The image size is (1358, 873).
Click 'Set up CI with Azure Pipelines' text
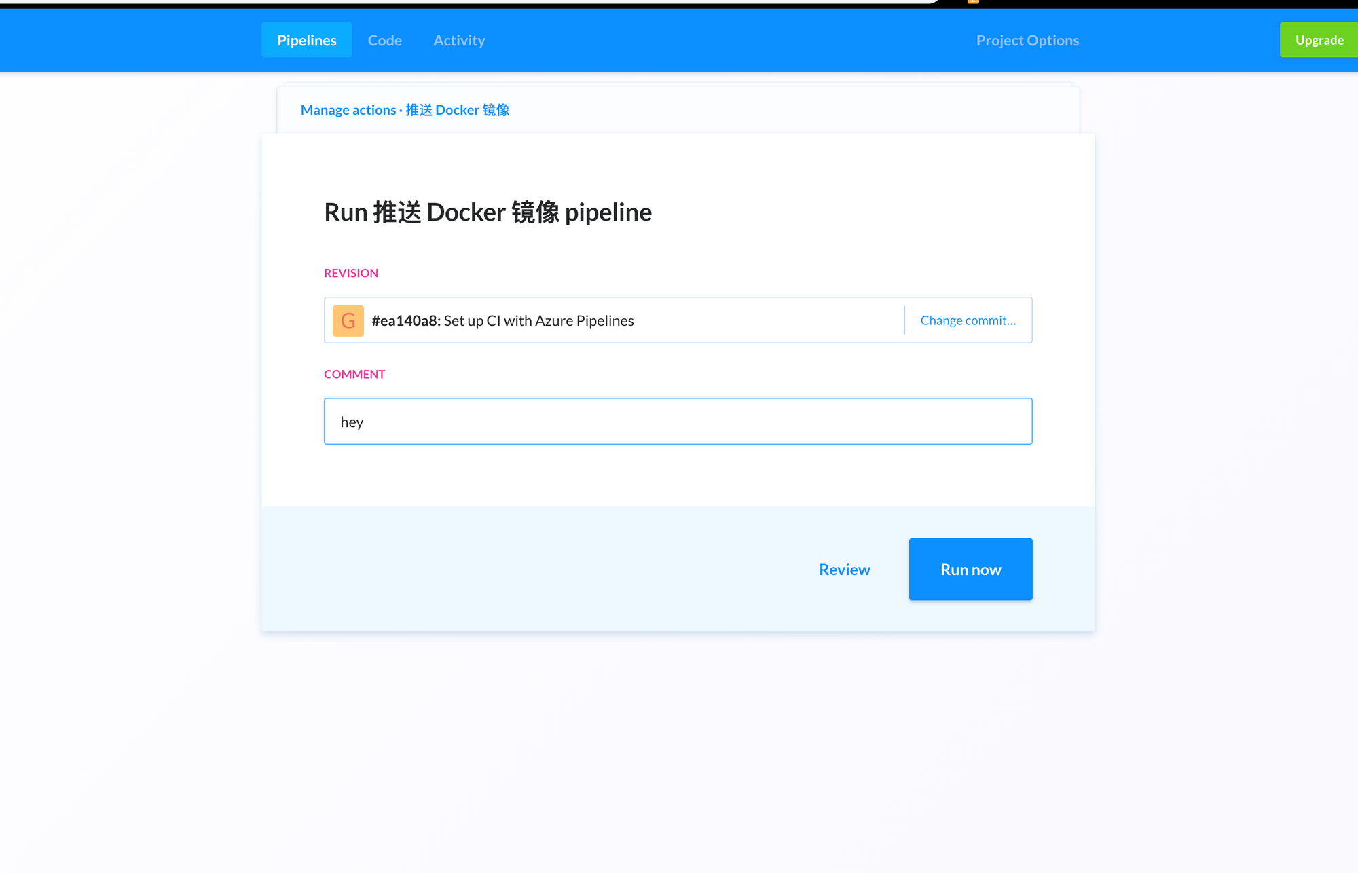click(538, 320)
